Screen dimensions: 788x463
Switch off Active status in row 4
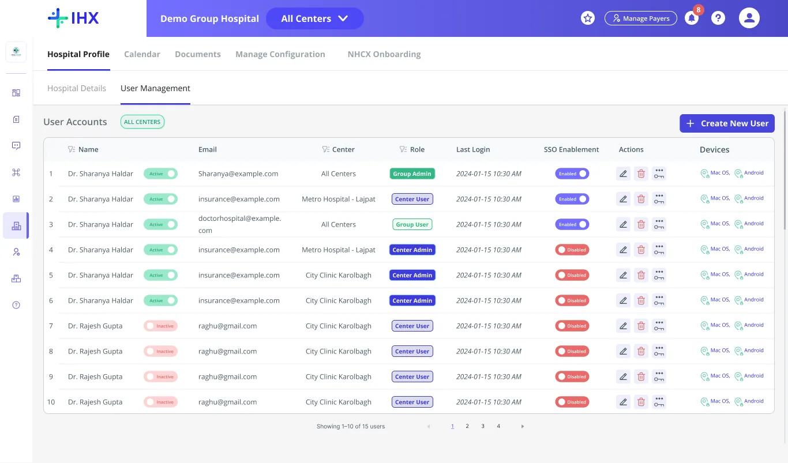[160, 250]
